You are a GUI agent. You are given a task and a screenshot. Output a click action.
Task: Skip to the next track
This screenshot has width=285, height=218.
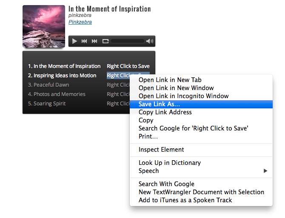coord(94,41)
